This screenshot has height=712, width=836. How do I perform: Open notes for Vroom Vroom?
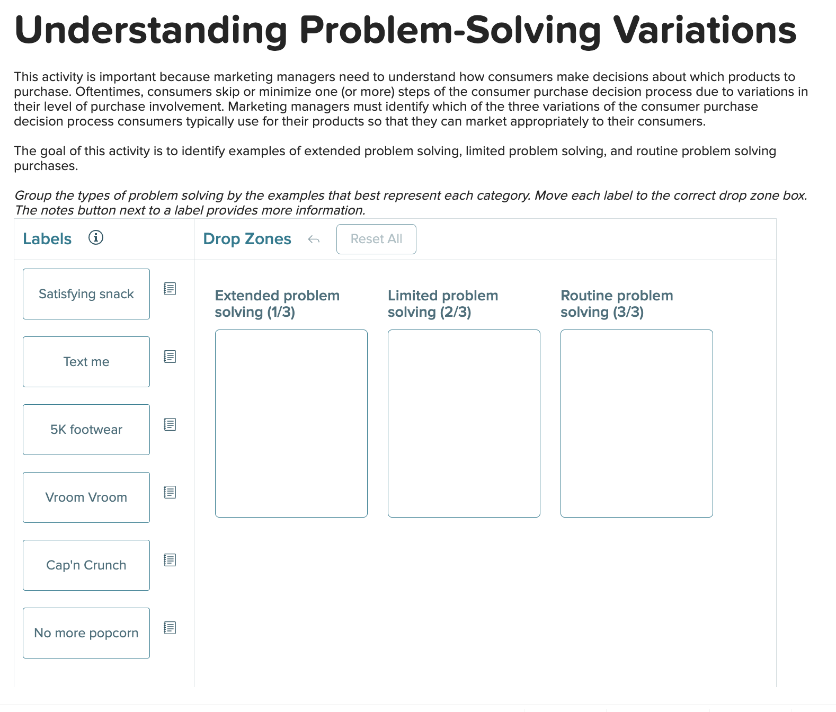pyautogui.click(x=170, y=493)
